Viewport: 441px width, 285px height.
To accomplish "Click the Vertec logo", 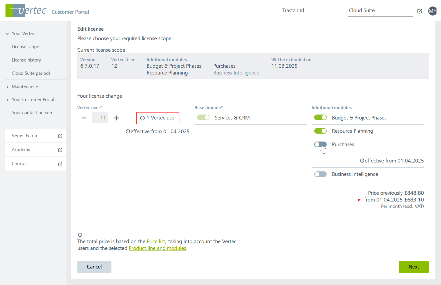I will (26, 11).
